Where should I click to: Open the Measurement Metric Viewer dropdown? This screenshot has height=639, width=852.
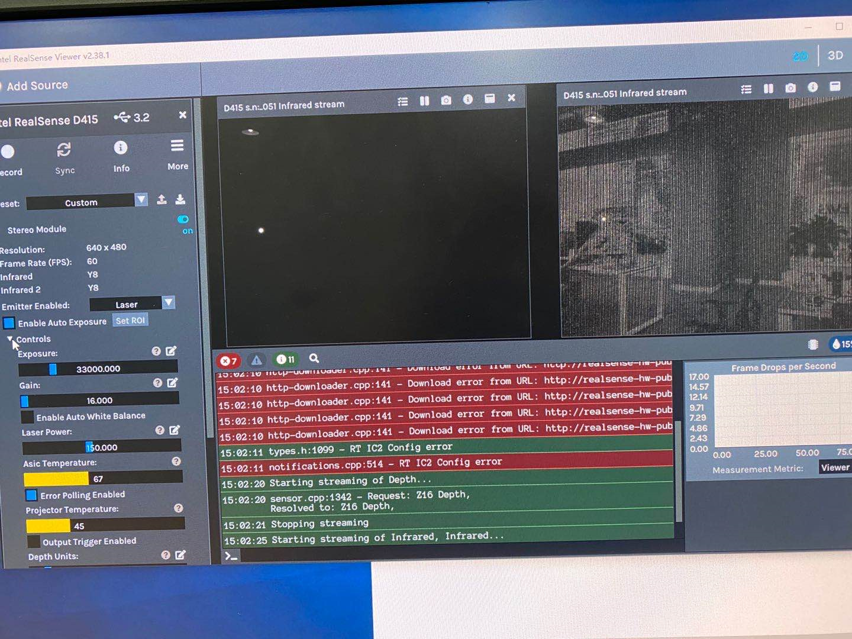pos(835,467)
